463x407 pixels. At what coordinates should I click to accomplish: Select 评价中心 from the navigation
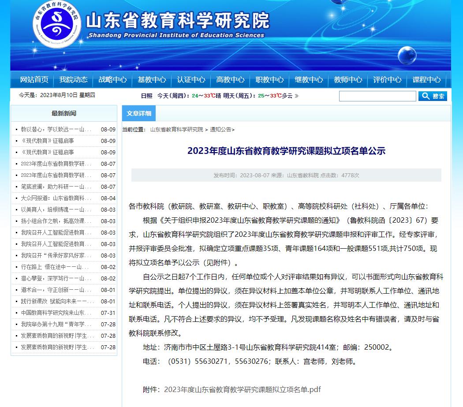tap(388, 79)
